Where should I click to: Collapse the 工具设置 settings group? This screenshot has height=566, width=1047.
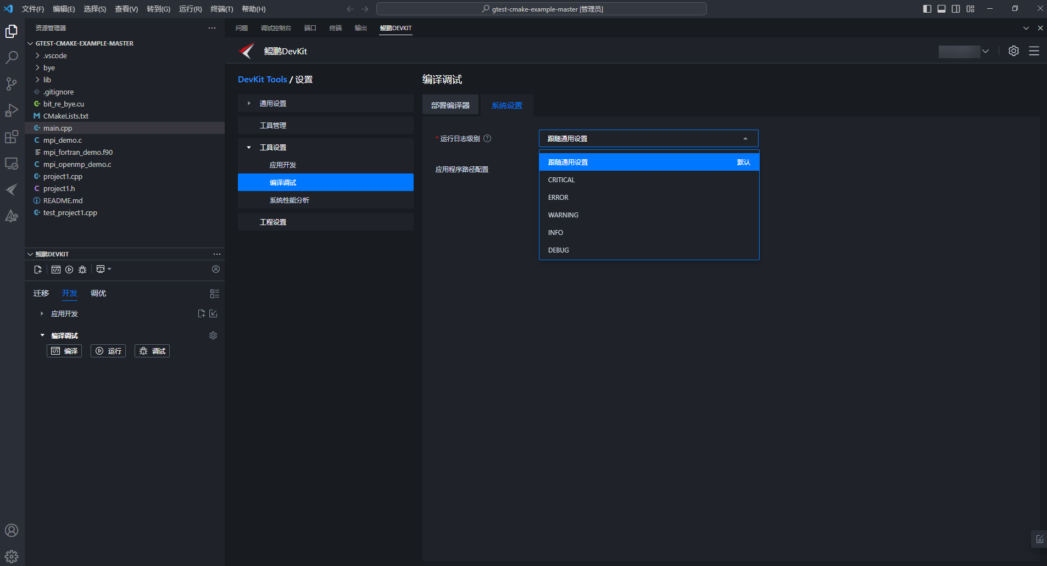tap(249, 147)
